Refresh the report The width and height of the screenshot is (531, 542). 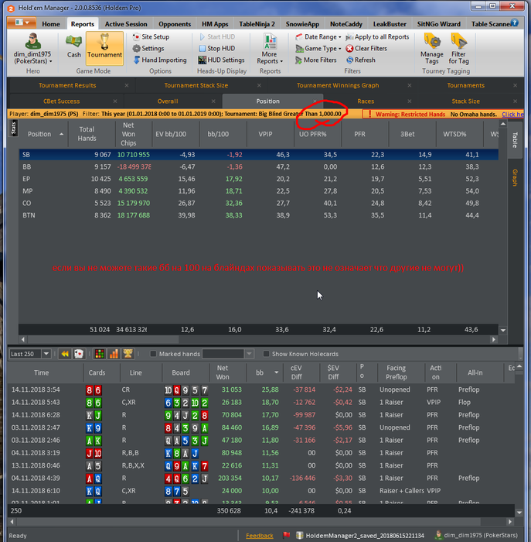click(x=361, y=60)
